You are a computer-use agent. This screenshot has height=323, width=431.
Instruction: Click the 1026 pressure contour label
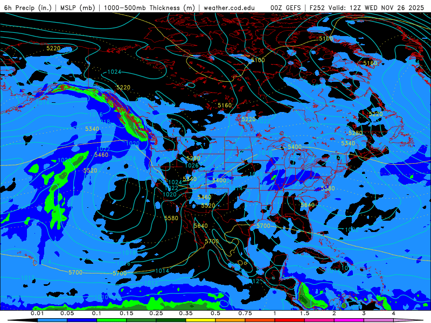click(192, 166)
